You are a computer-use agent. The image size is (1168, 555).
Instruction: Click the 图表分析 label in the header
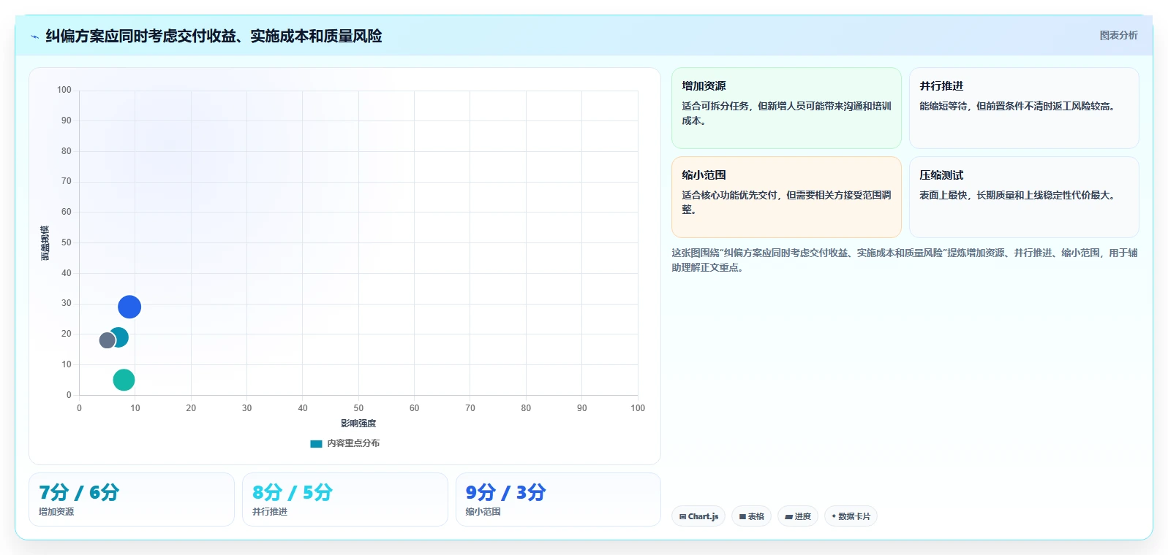1118,35
